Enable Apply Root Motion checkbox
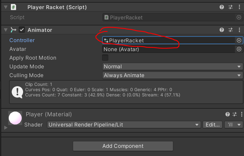Viewport: 244px width, 156px height. tap(105, 58)
